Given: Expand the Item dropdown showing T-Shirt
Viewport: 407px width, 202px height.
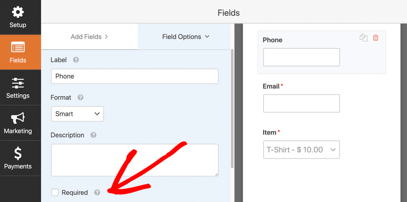Looking at the screenshot, I should pos(301,150).
